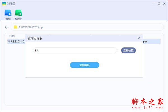Maximize the 52好压 window

pyautogui.click(x=159, y=4)
